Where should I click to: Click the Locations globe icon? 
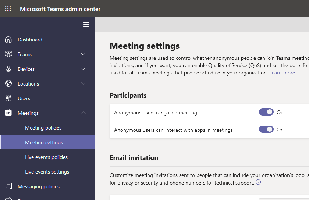[x=8, y=84]
